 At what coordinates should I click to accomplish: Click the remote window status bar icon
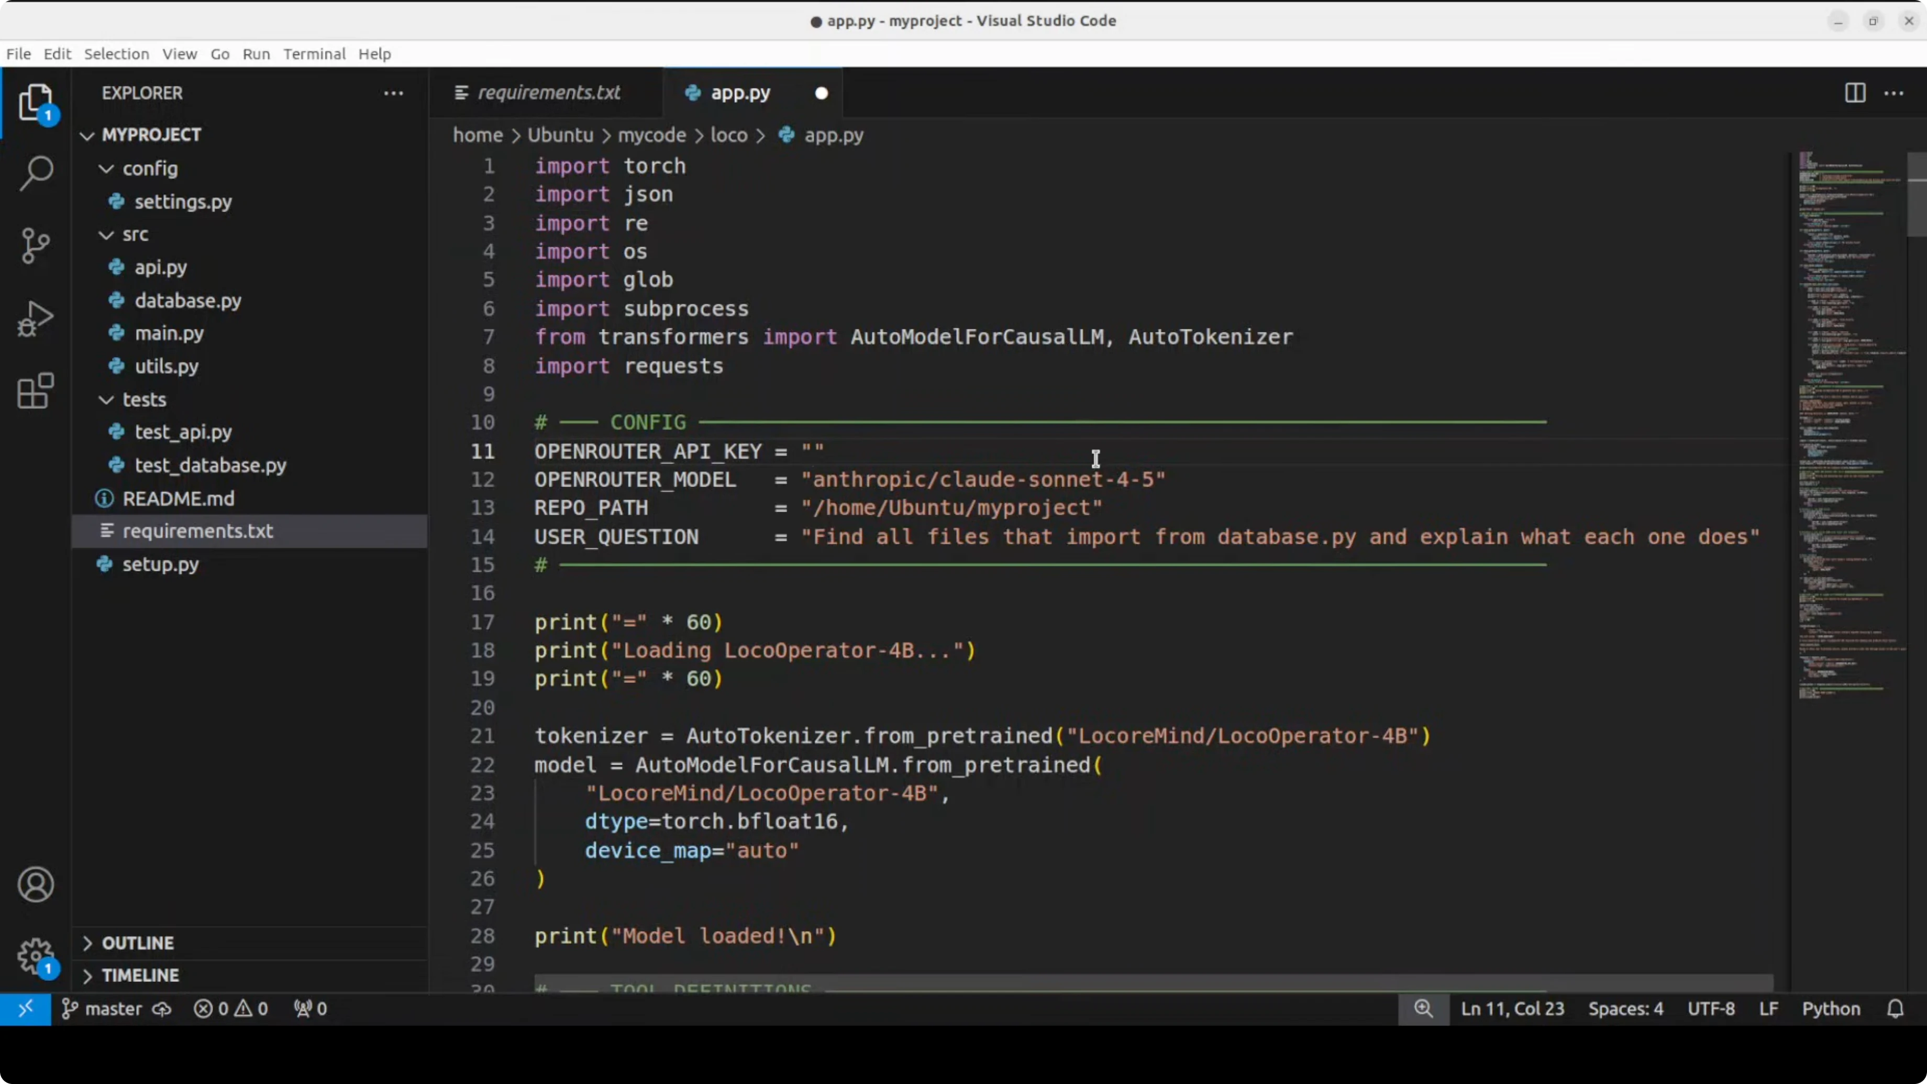coord(26,1009)
